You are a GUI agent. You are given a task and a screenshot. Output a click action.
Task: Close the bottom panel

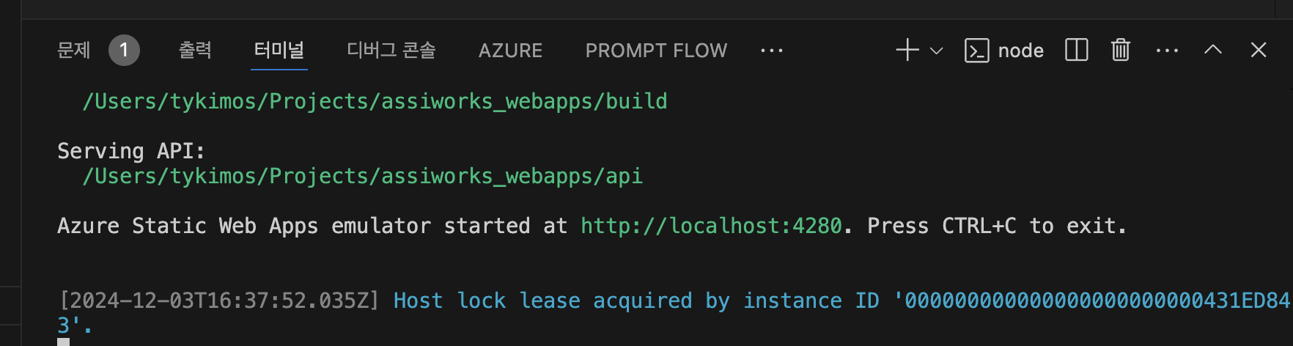tap(1259, 50)
